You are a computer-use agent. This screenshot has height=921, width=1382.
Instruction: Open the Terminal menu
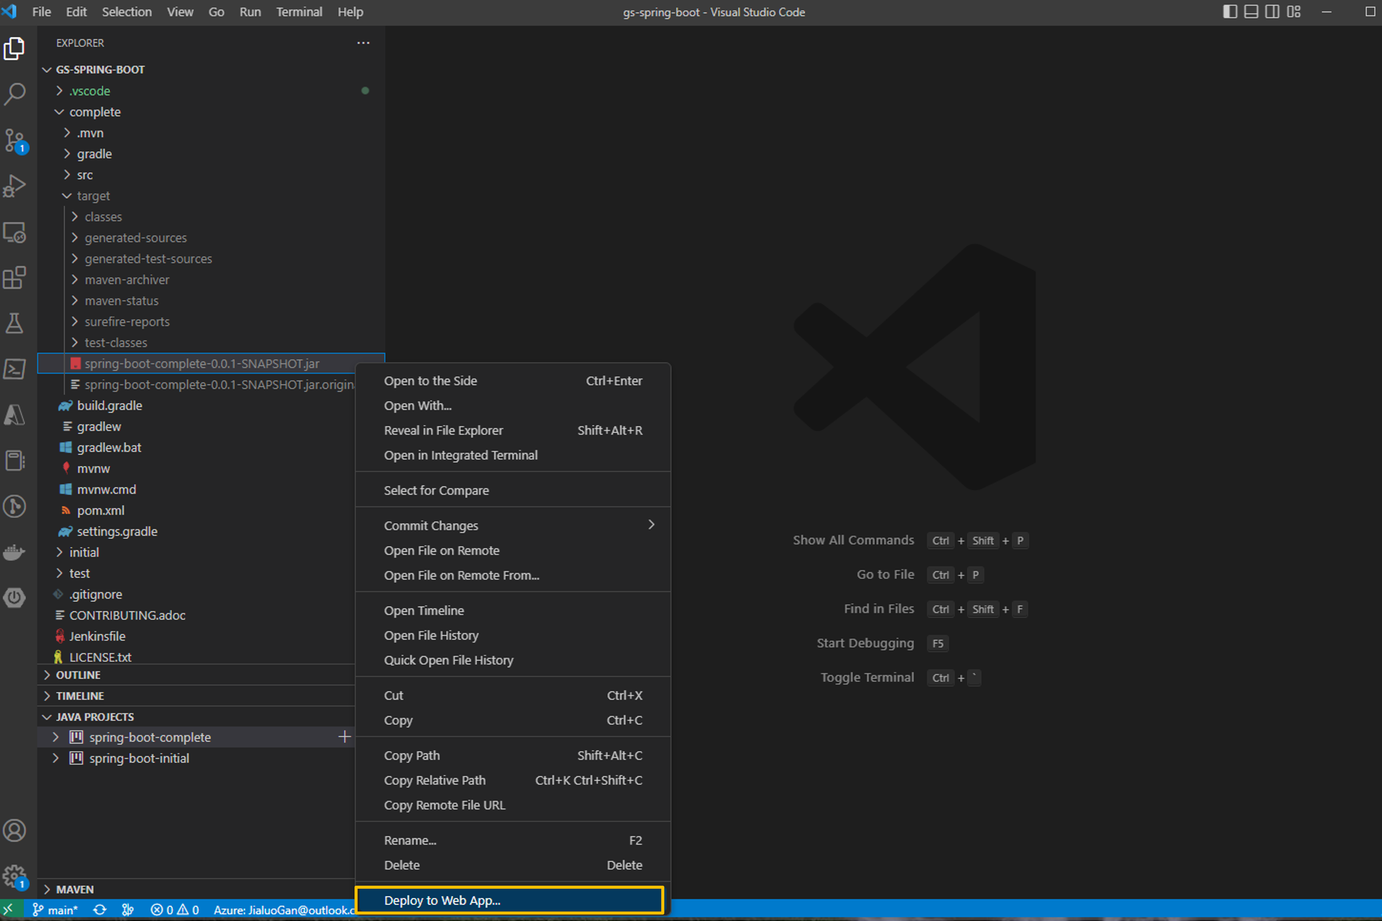coord(299,12)
